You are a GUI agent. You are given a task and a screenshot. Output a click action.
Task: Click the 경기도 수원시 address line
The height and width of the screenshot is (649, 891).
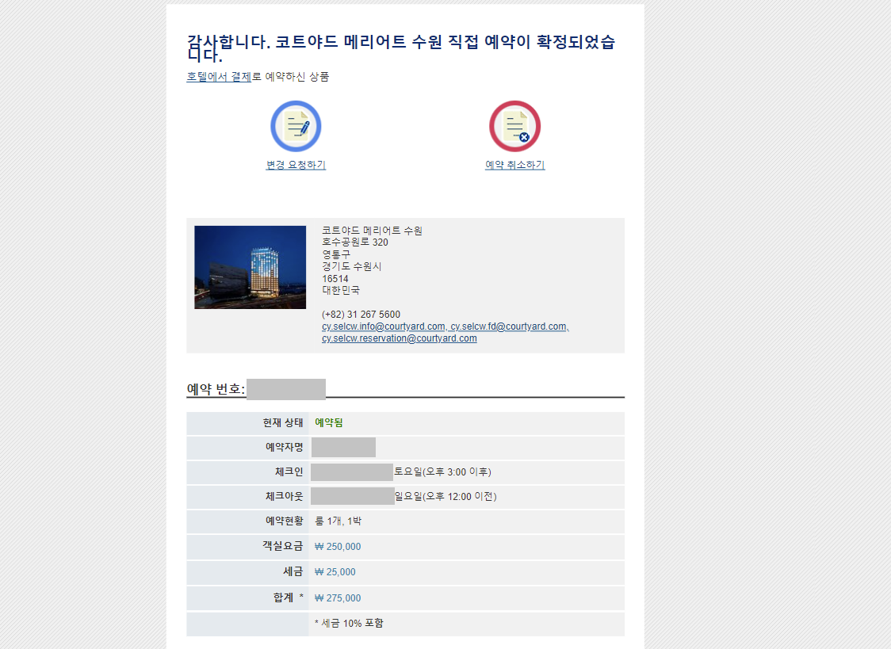coord(352,266)
